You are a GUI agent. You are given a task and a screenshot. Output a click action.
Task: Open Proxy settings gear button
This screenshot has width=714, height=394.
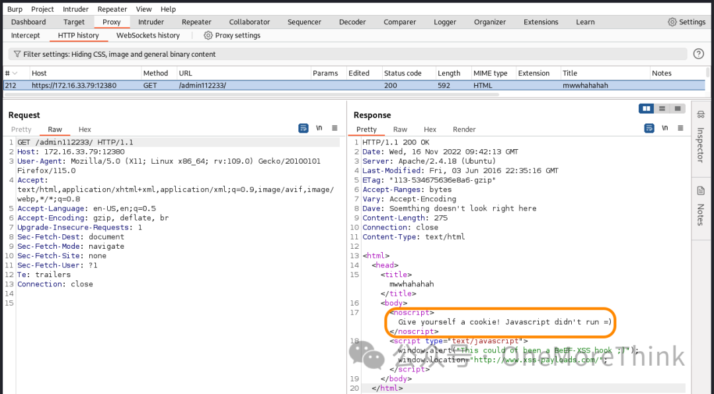[x=232, y=36]
